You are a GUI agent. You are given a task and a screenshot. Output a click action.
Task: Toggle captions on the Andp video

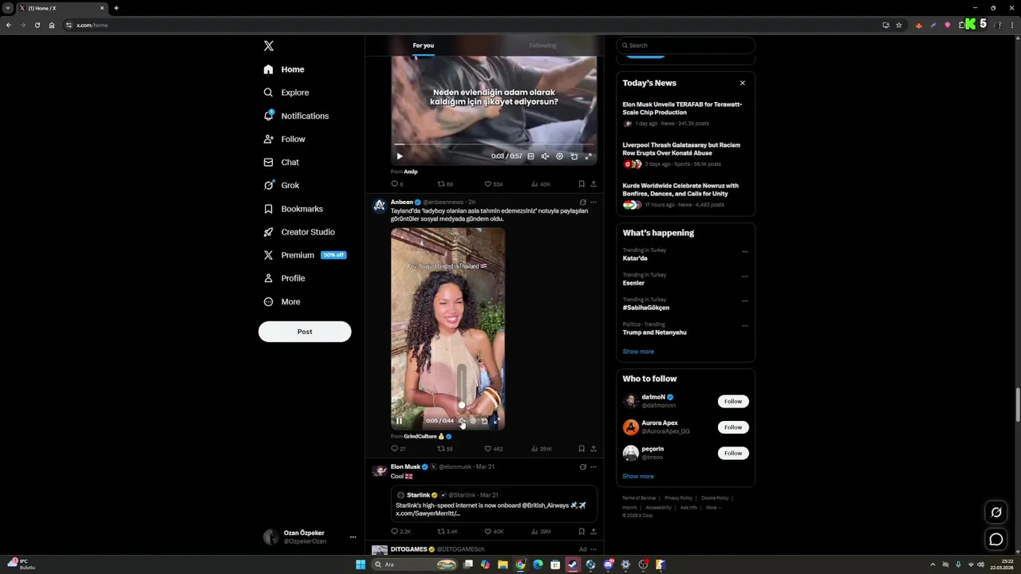point(531,156)
